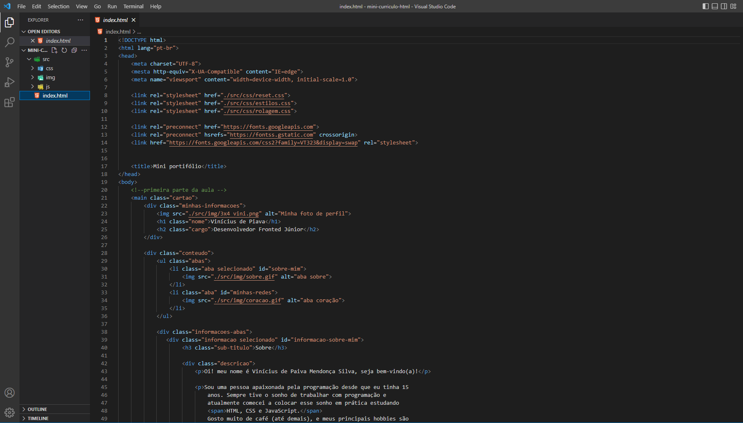Select index.html in the file tree
Viewport: 743px width, 423px height.
55,95
